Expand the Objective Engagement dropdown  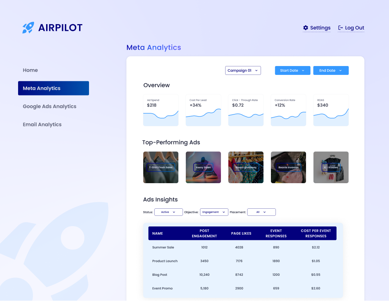214,212
